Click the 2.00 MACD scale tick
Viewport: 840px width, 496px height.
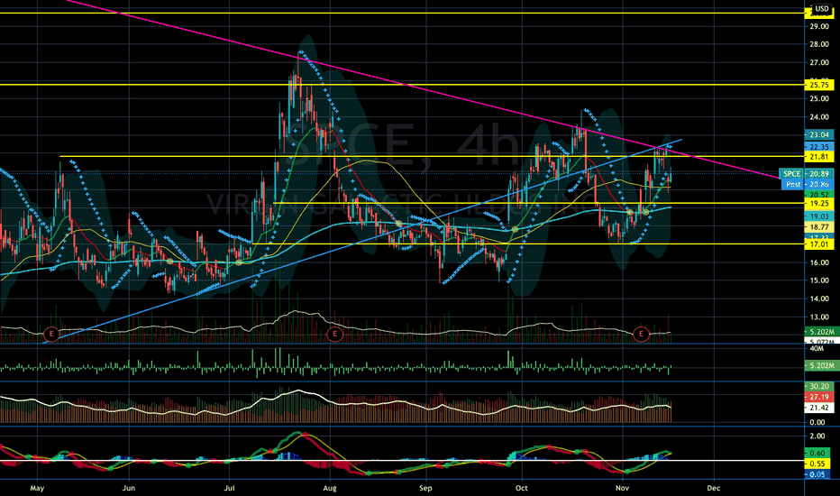817,436
